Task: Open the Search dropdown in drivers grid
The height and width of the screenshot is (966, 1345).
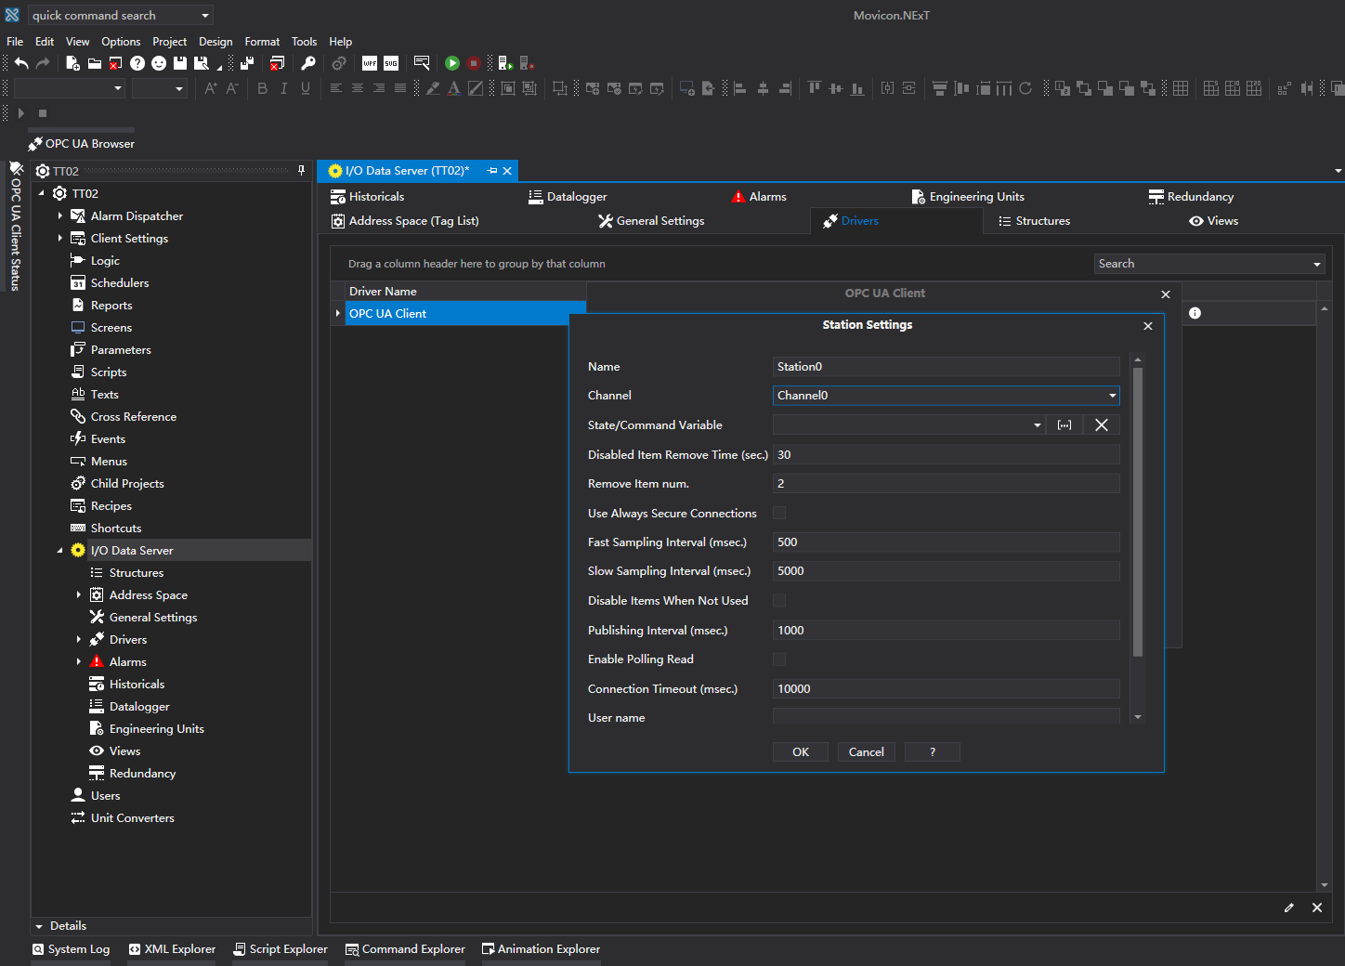Action: [1316, 264]
